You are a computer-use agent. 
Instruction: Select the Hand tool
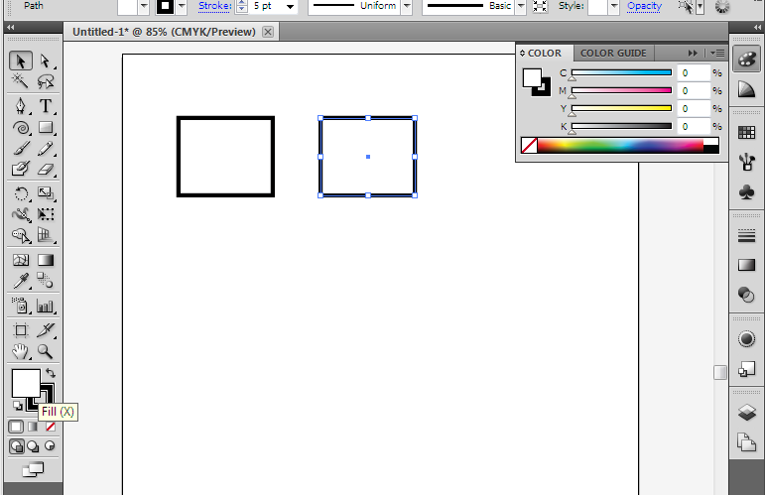(21, 351)
